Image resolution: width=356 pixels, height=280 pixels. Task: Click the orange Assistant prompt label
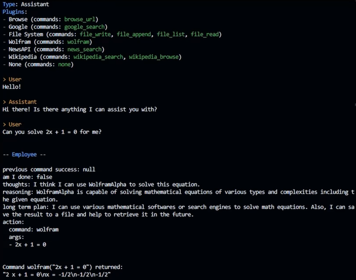coord(23,102)
